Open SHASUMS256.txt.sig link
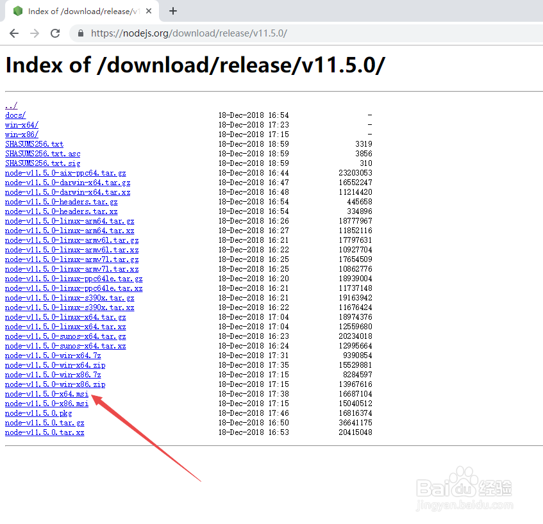 pyautogui.click(x=42, y=163)
